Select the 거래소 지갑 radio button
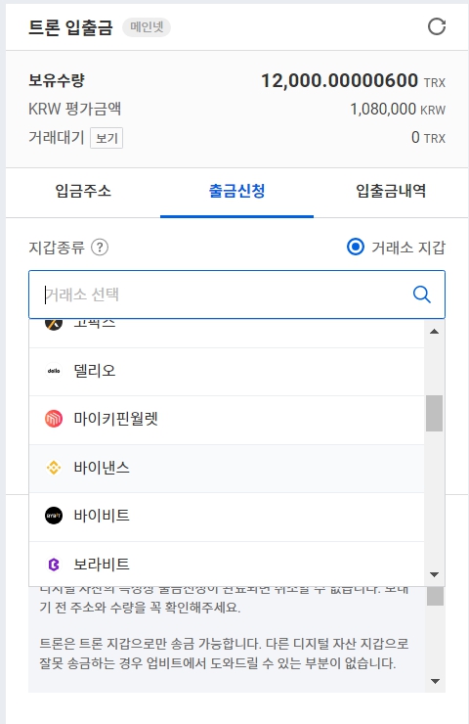469x724 pixels. click(x=356, y=247)
